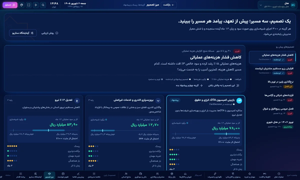Open رستوران و کافی‌شاپ utensils icon
Viewport: 300px width, 180px height.
point(233,175)
